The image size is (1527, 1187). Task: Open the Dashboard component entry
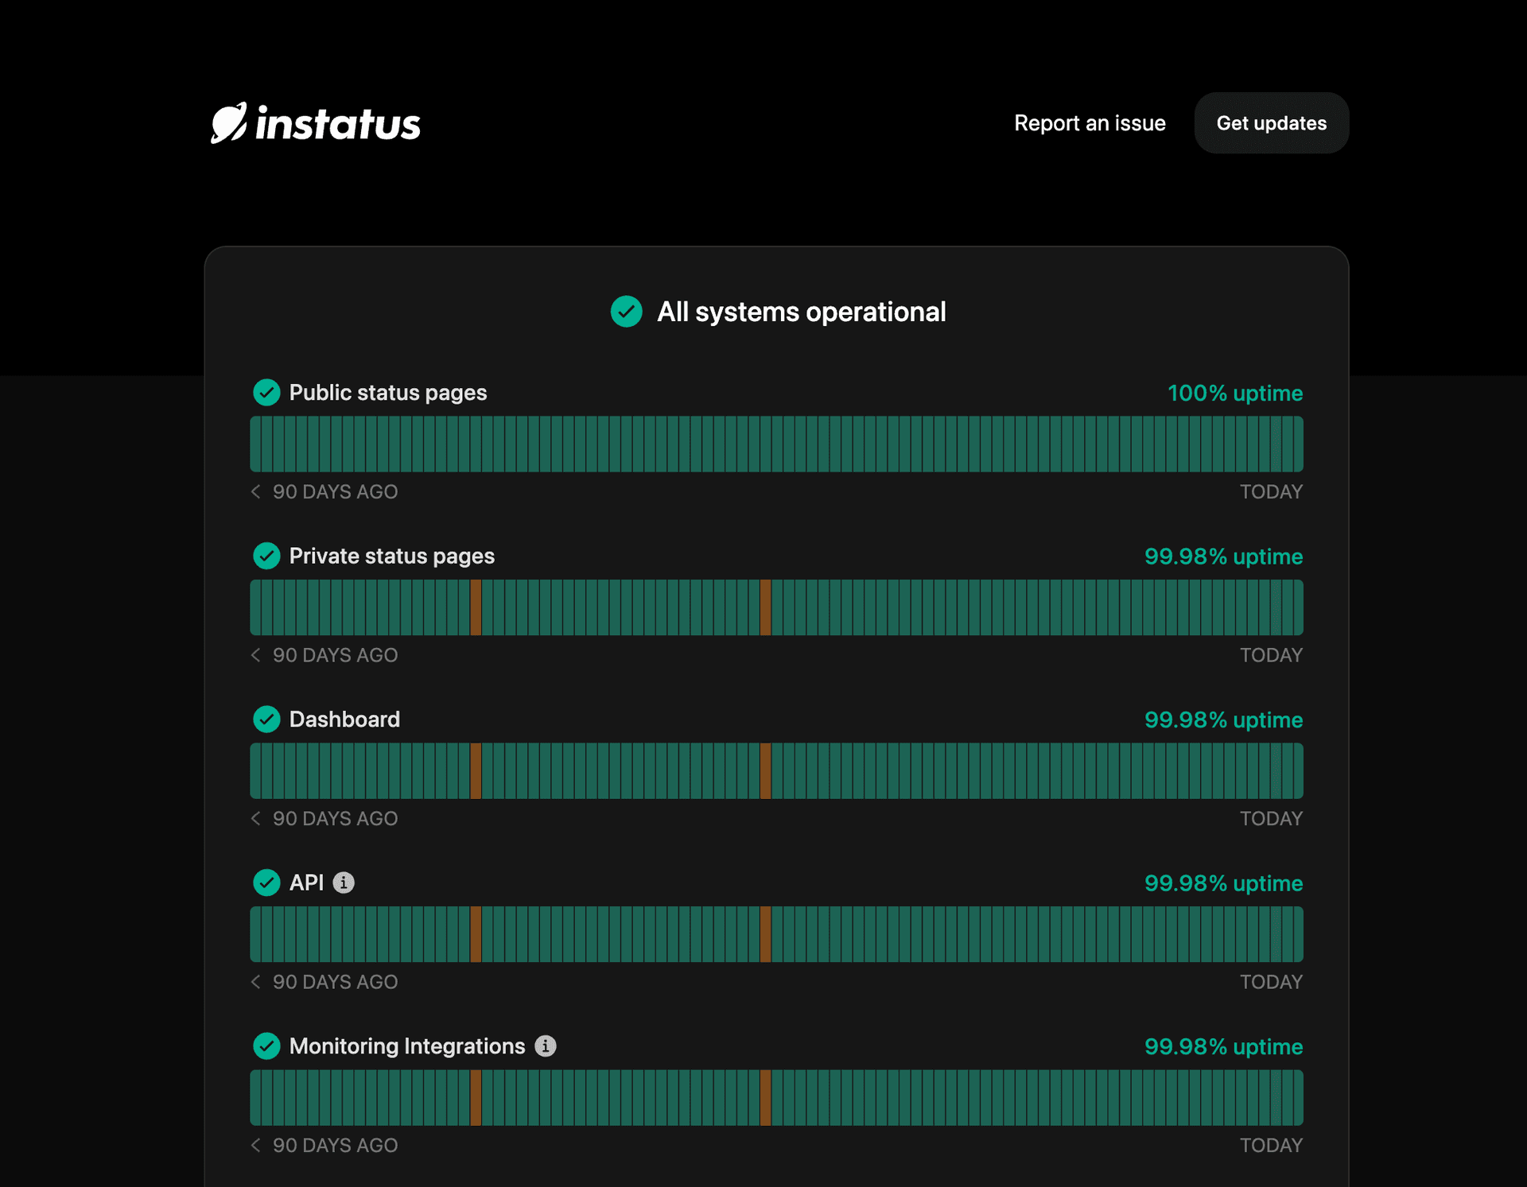345,720
